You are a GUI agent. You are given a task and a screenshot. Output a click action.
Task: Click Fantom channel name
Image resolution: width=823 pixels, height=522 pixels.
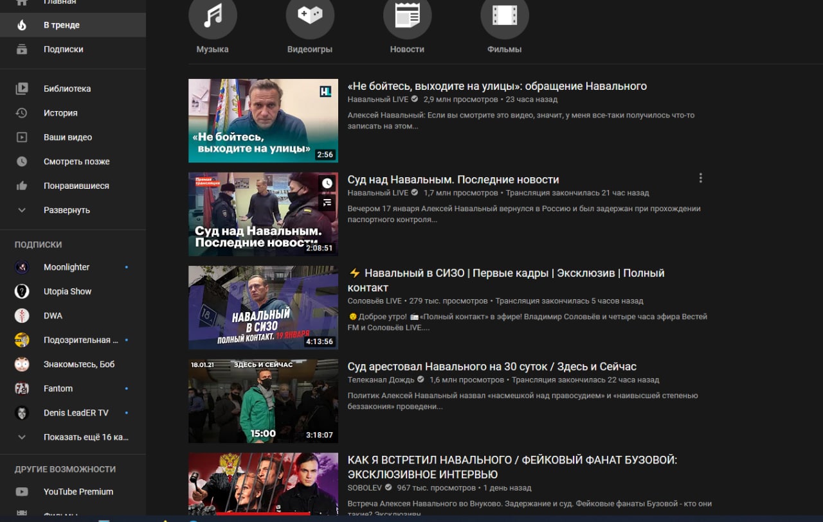click(x=58, y=389)
